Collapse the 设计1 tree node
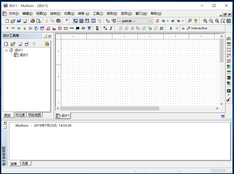This screenshot has height=174, width=234. (6, 50)
